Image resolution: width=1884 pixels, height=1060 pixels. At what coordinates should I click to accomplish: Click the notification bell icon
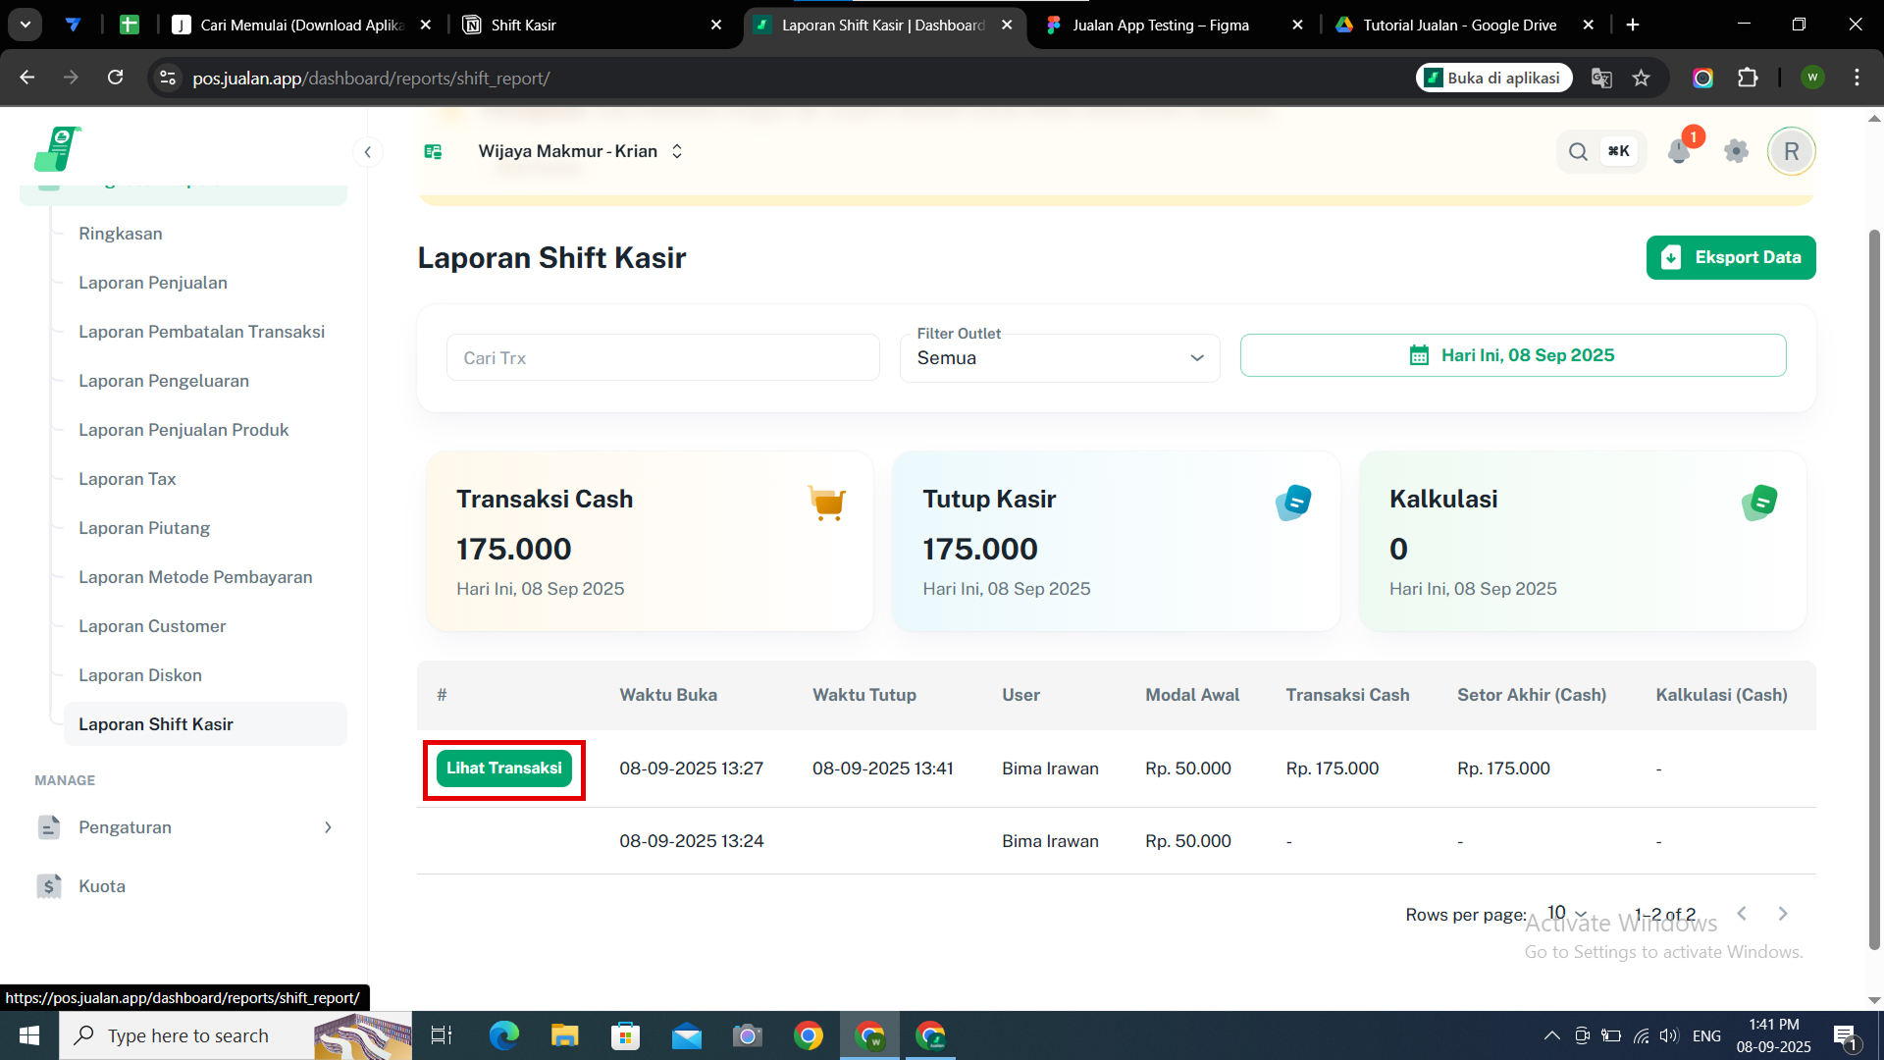coord(1678,151)
